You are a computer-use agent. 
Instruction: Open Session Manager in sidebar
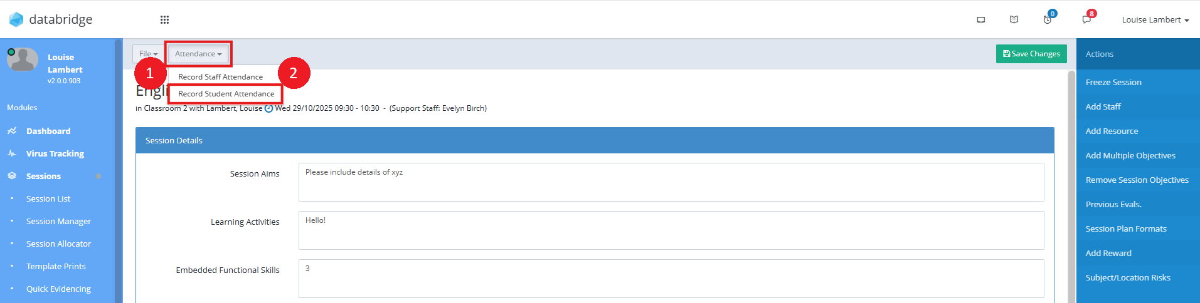pos(58,221)
